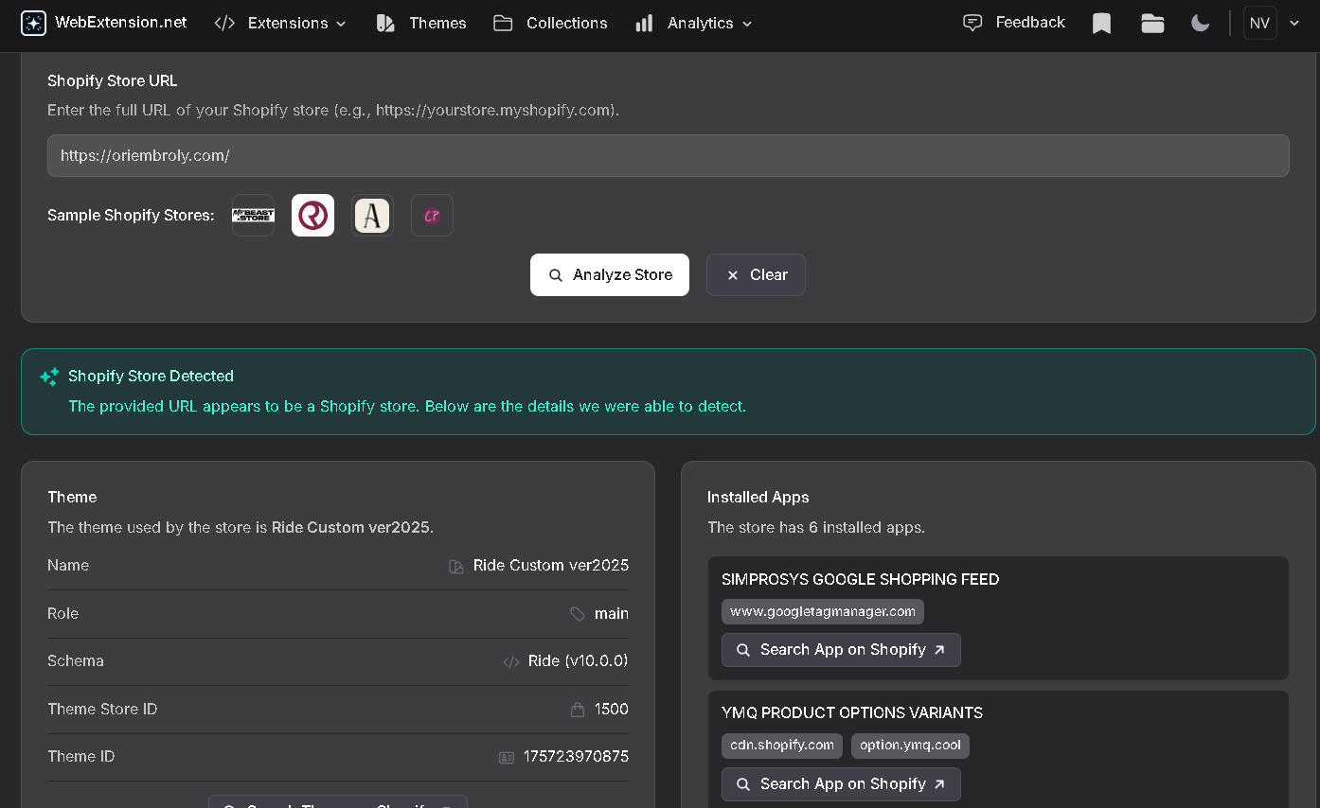The image size is (1320, 808).
Task: Click the WebExtension.net brand name
Action: tap(120, 22)
